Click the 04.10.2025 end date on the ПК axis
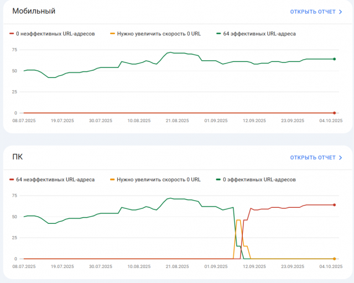 point(330,266)
